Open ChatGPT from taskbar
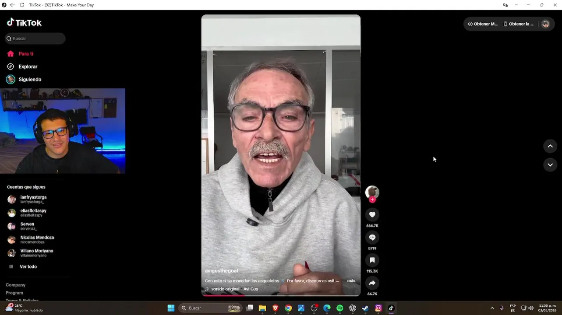 click(x=353, y=308)
